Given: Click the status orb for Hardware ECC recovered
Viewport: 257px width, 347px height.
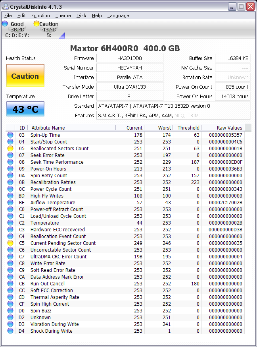Looking at the screenshot, I should point(10,229).
